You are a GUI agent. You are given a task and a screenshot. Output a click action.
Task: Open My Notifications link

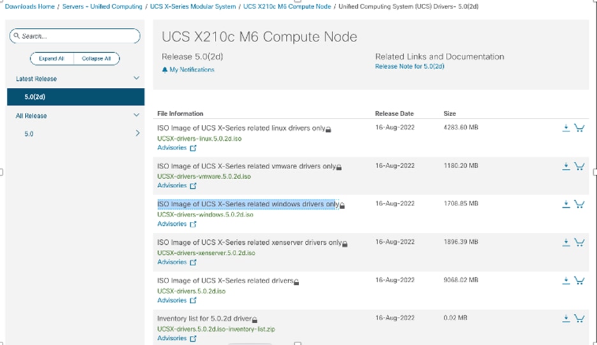[x=192, y=70]
